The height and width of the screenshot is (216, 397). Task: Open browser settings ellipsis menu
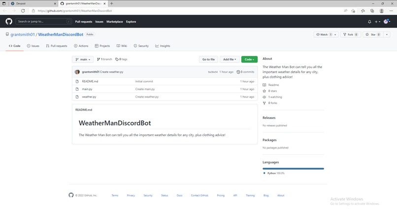click(391, 11)
